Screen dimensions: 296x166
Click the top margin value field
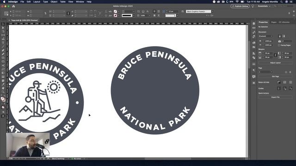(x=268, y=53)
